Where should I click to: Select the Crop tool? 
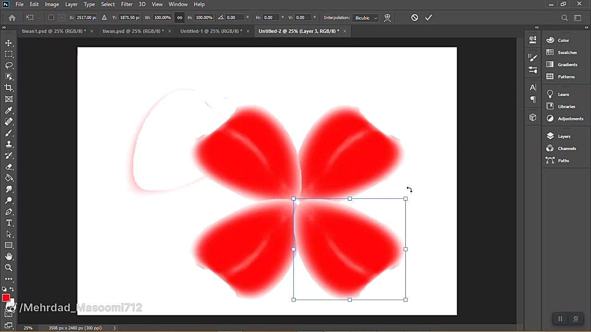click(x=9, y=88)
